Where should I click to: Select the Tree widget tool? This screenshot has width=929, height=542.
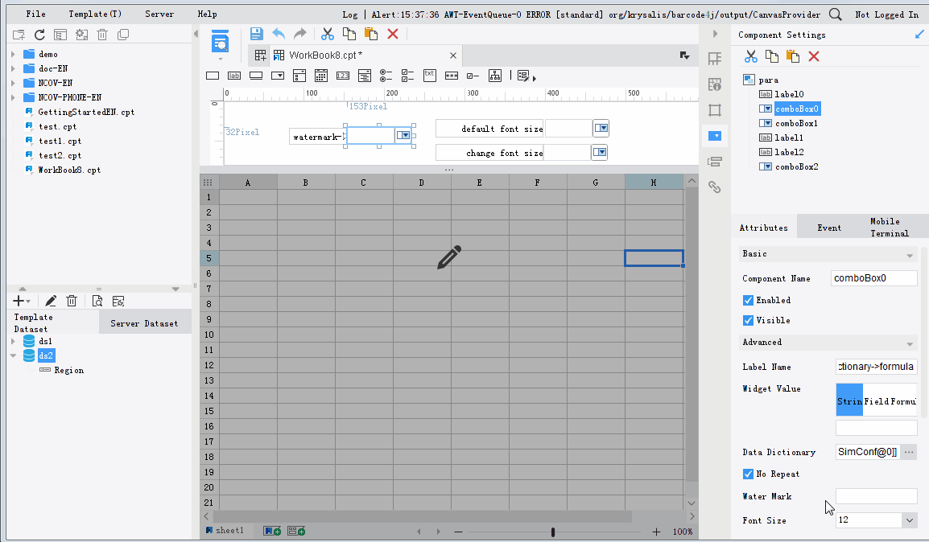pos(493,75)
